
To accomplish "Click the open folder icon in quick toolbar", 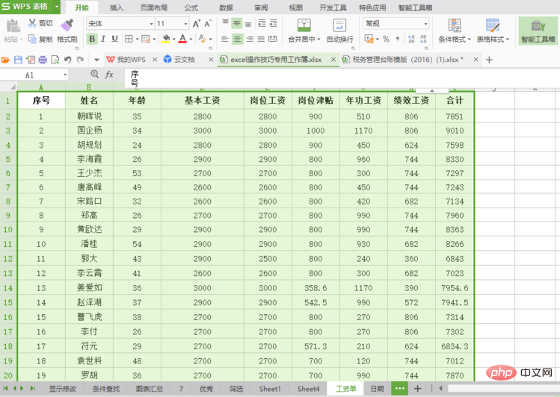I will pos(5,60).
